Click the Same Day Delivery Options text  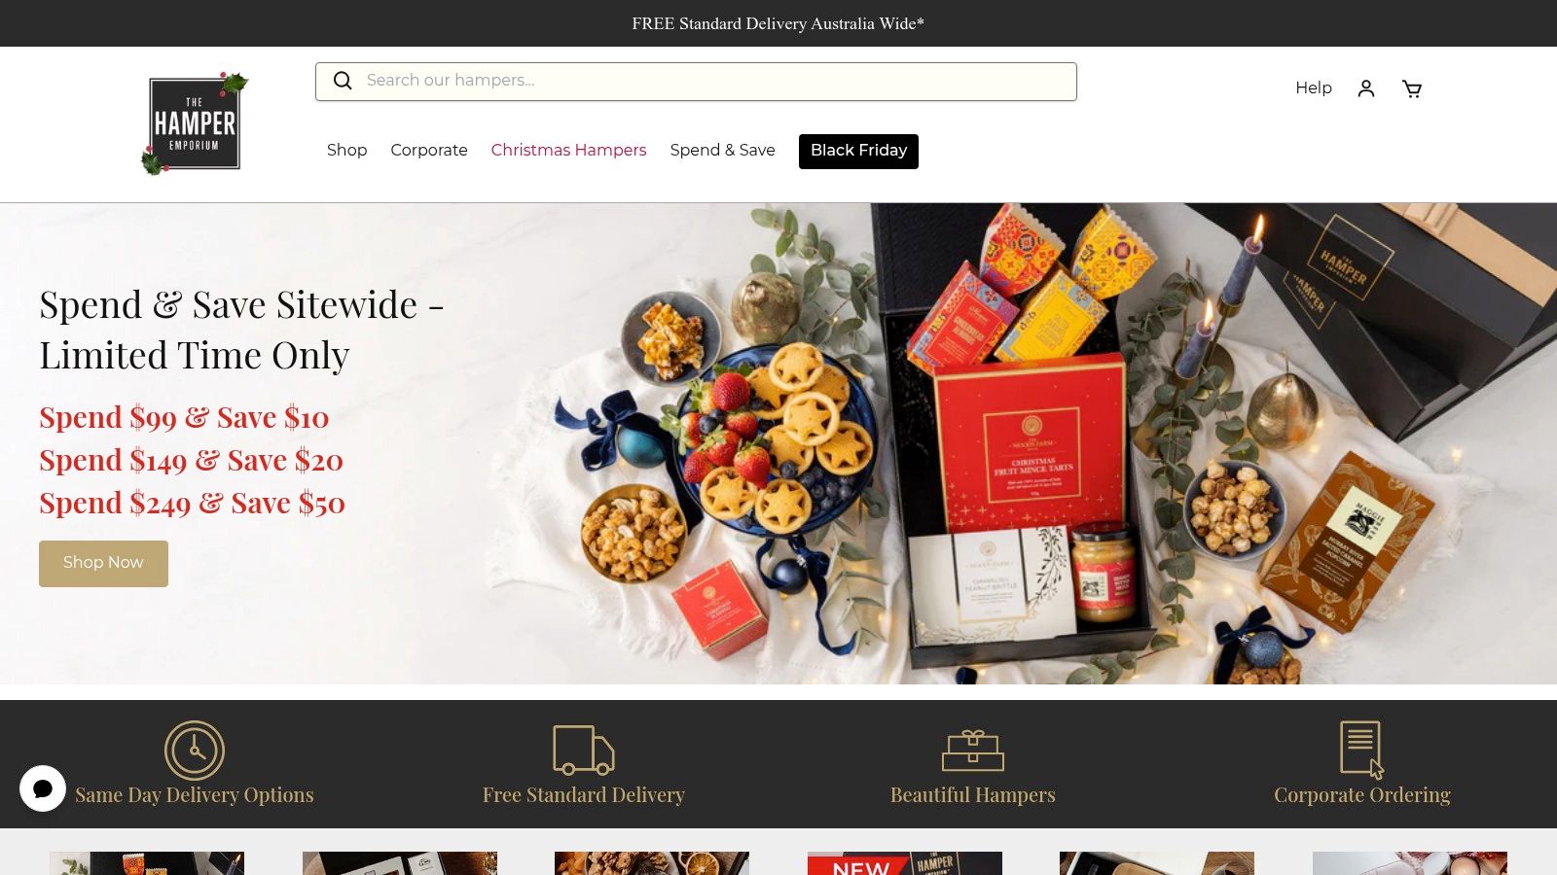[195, 795]
